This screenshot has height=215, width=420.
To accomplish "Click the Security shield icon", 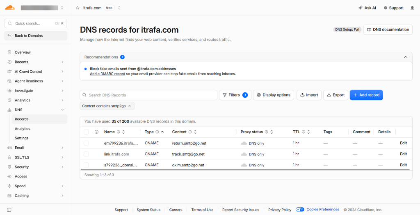I will [x=10, y=167].
